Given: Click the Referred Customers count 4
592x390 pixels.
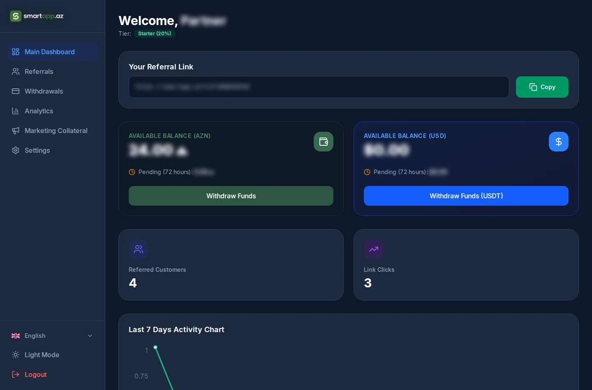Looking at the screenshot, I should point(133,283).
